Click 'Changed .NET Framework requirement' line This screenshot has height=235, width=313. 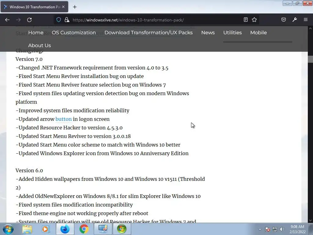(x=92, y=68)
